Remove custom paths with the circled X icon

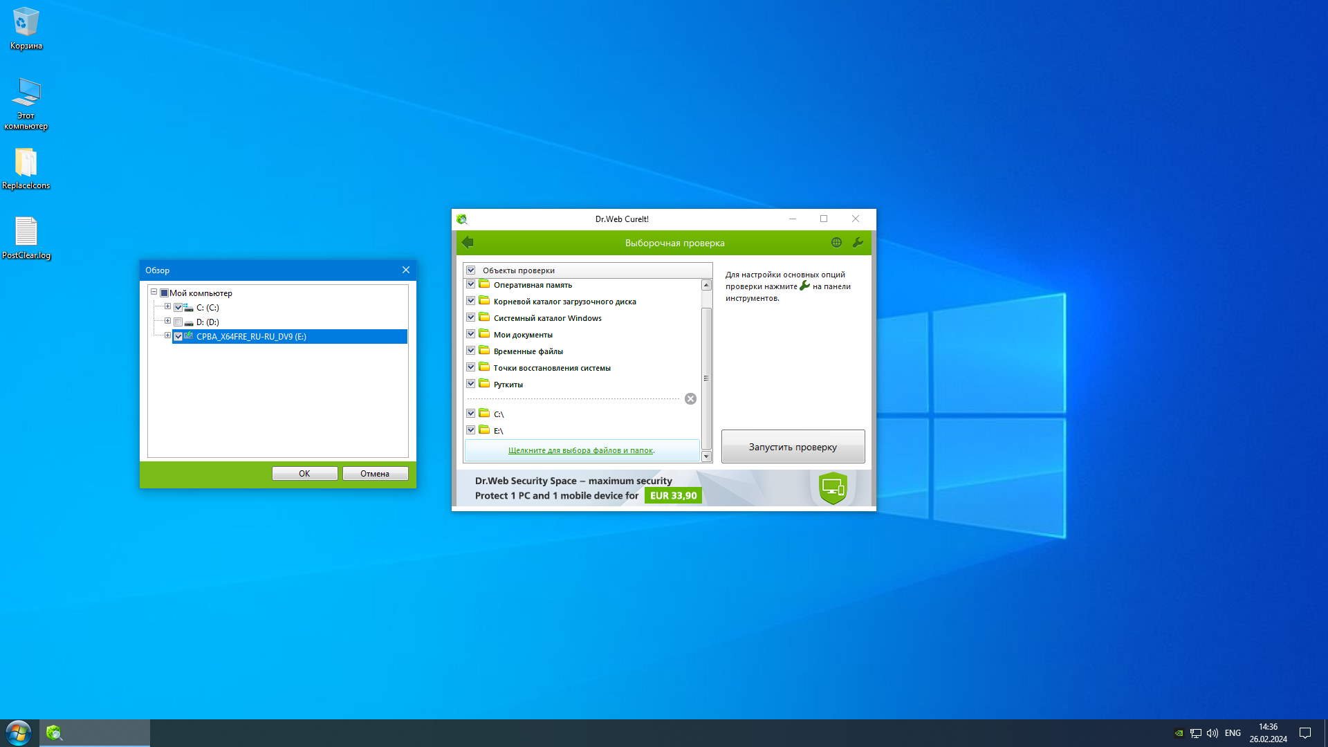(x=690, y=399)
